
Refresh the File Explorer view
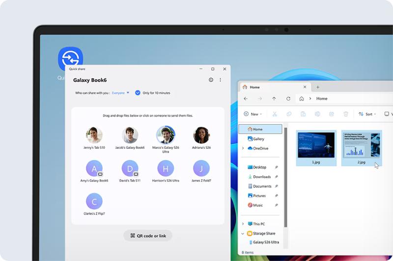pyautogui.click(x=288, y=98)
